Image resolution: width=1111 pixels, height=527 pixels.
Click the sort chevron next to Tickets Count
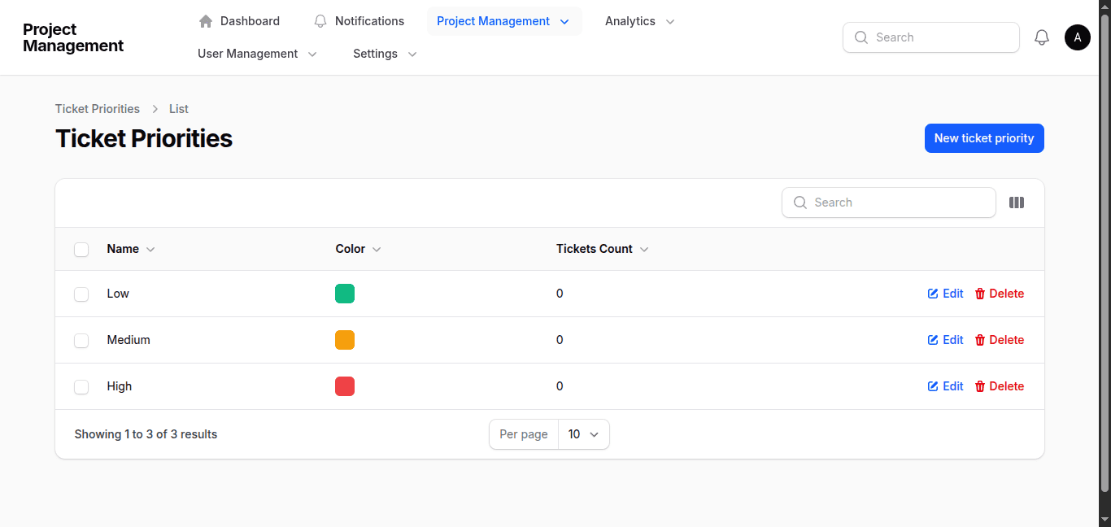(644, 250)
